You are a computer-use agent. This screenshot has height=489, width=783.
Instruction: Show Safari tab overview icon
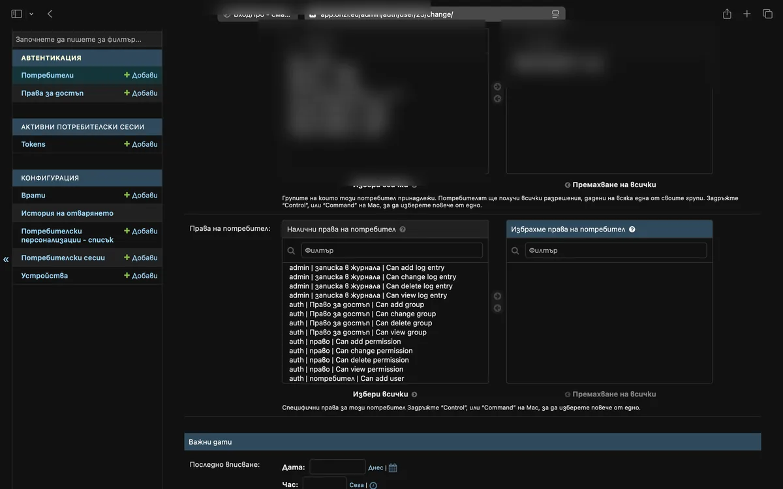[767, 14]
